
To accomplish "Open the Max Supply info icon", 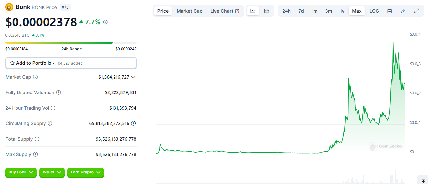I will click(x=35, y=154).
